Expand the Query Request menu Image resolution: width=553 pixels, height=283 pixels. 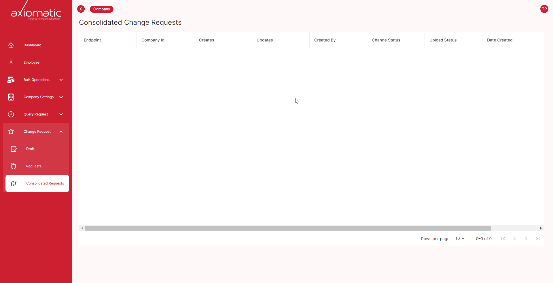61,114
